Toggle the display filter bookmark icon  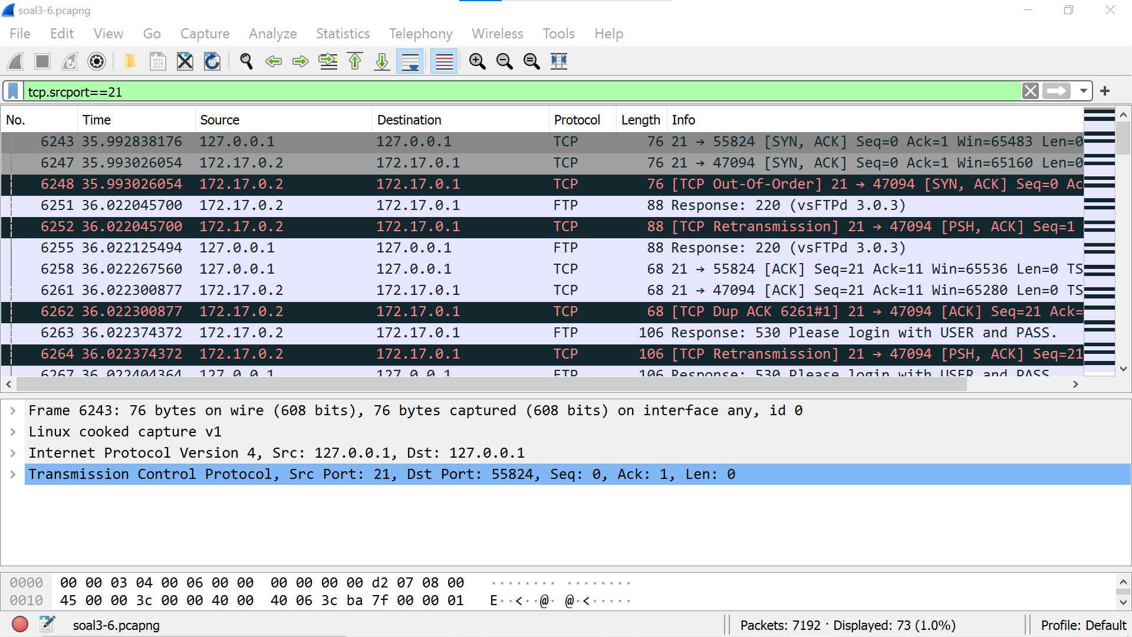13,91
